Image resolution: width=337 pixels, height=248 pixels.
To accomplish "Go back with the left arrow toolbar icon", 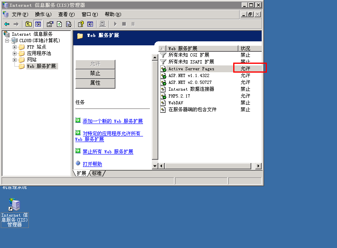I will coord(7,24).
